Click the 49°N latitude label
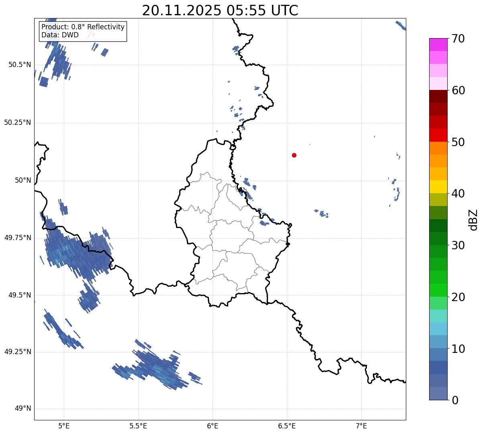Viewport: 483px width, 434px height. 23,409
